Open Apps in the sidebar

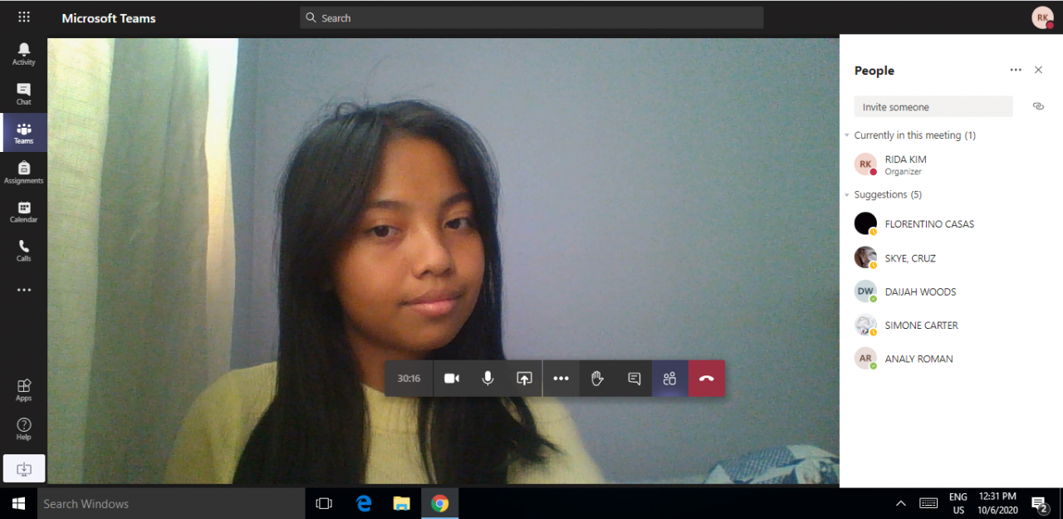pyautogui.click(x=23, y=389)
